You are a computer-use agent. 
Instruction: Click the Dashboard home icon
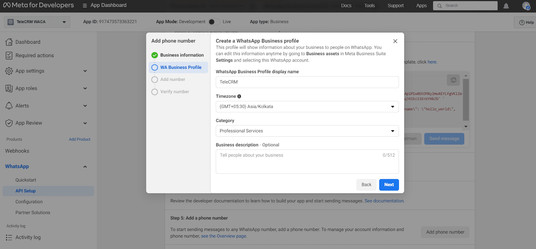click(x=9, y=42)
